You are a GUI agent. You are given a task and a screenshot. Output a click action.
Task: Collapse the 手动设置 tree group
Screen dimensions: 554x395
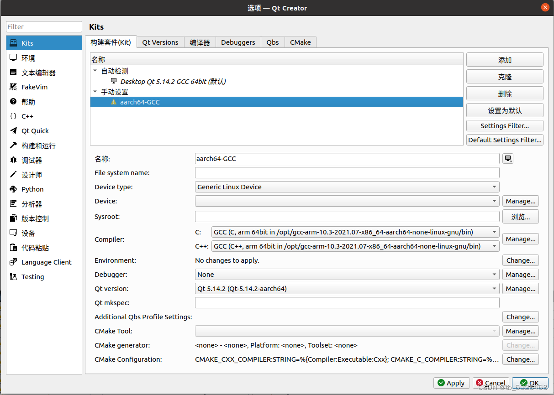pos(95,92)
